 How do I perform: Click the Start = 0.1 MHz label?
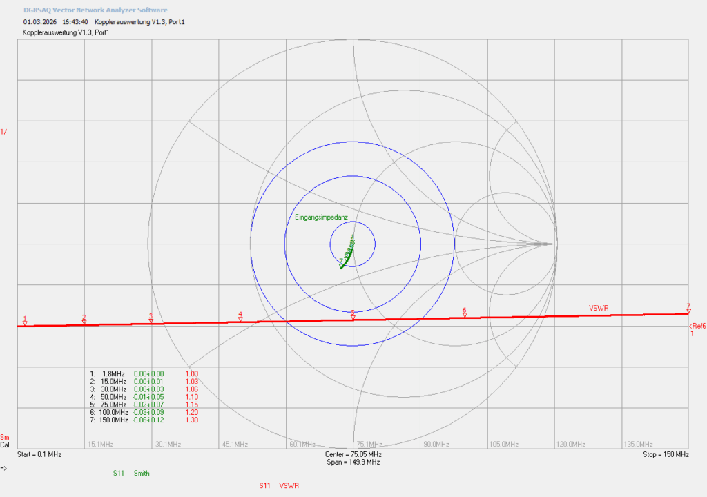(x=39, y=454)
